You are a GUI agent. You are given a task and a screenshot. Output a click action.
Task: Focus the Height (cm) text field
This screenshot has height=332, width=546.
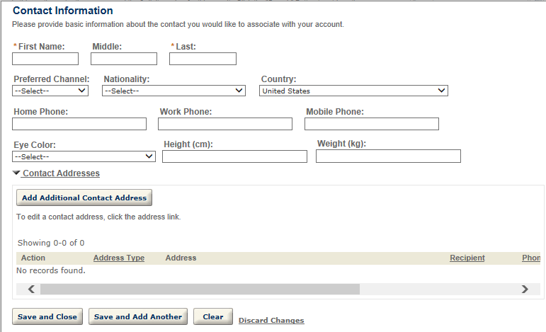(234, 156)
